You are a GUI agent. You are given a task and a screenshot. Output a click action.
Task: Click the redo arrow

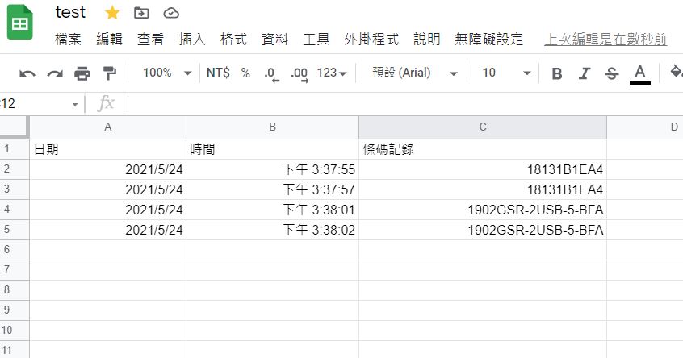click(x=55, y=73)
